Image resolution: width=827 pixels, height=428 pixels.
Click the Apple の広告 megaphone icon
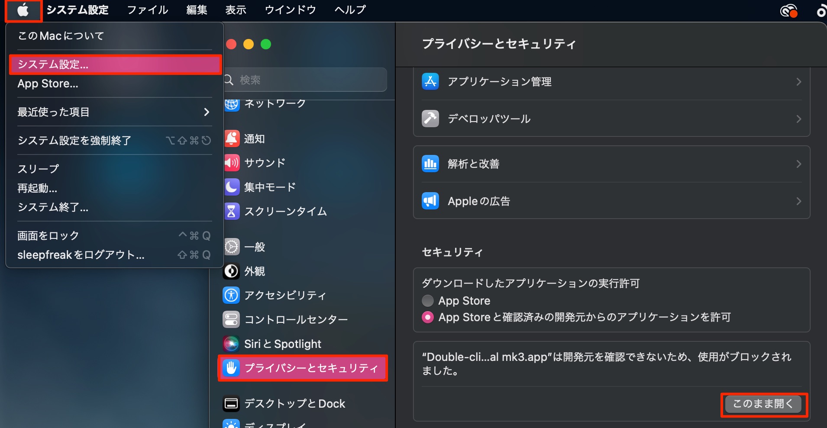tap(430, 201)
